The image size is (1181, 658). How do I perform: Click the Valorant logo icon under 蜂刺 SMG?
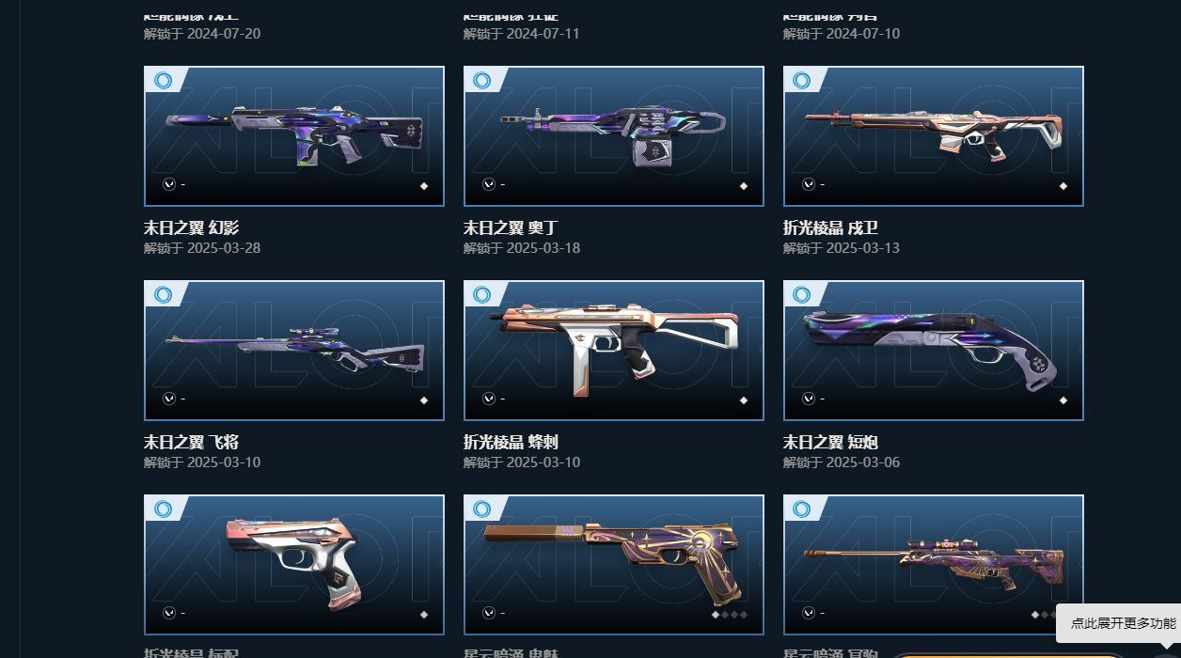coord(489,399)
